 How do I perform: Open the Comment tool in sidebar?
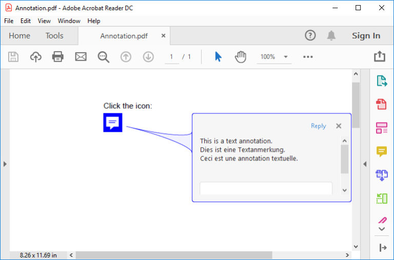(382, 151)
